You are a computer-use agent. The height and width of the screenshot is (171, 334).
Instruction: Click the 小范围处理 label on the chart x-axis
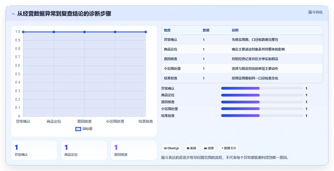pyautogui.click(x=115, y=121)
